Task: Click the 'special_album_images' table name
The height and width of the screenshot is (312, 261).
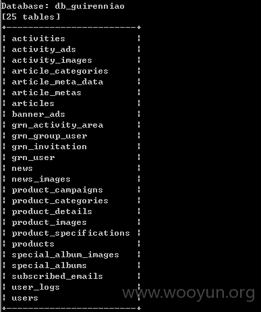Action: point(65,255)
